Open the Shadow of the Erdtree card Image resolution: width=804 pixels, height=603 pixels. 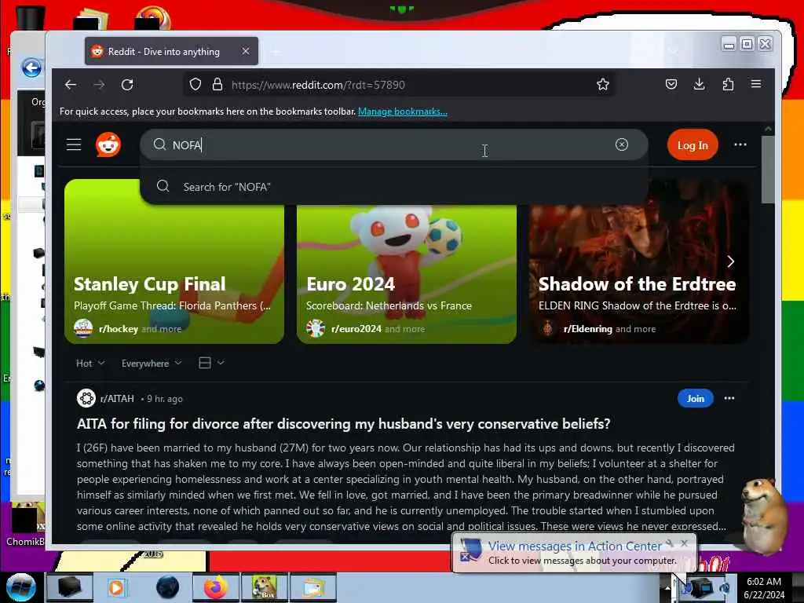(639, 261)
